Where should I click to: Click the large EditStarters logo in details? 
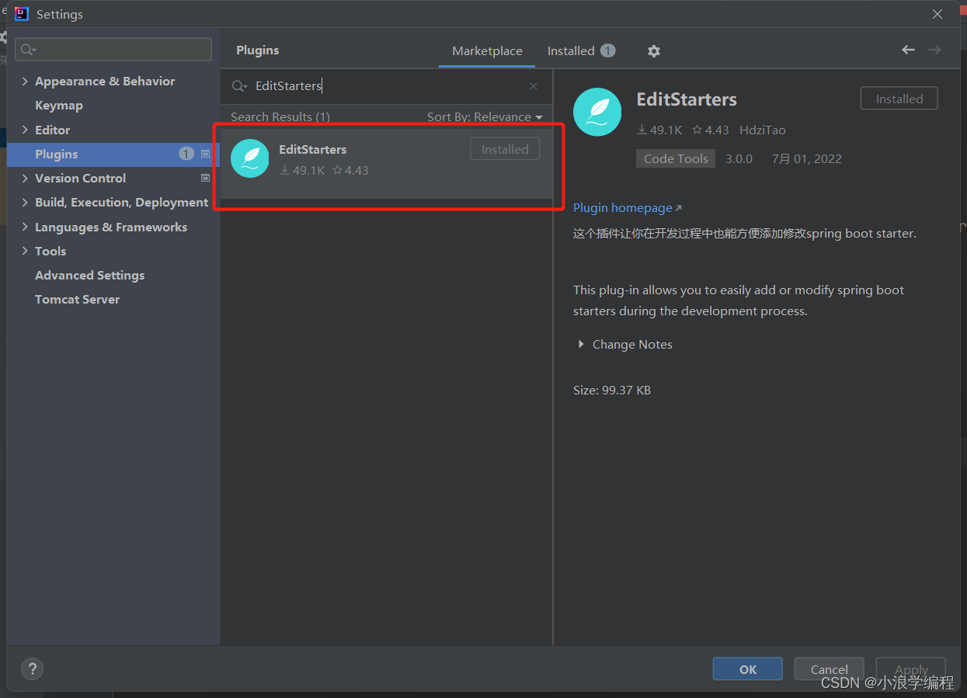coord(597,112)
